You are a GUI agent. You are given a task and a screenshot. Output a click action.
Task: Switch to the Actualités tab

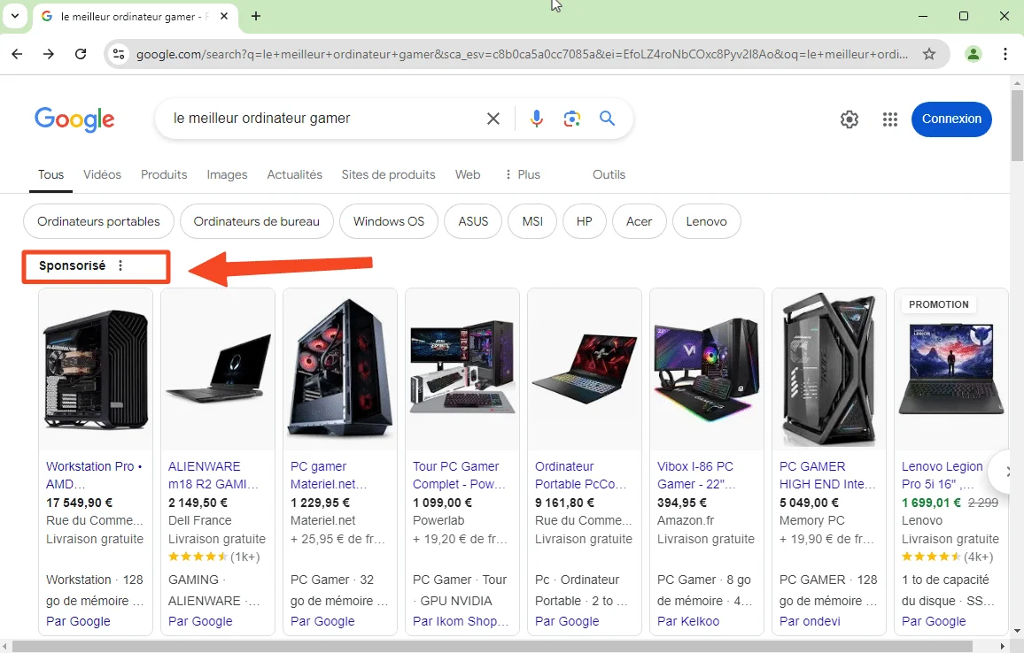pos(294,175)
